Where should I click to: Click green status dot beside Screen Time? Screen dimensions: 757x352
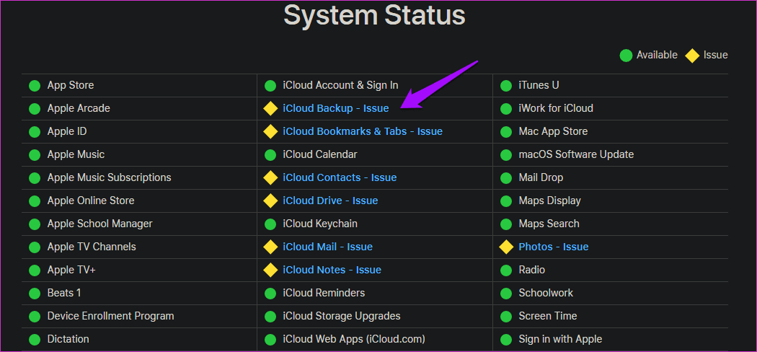(x=506, y=316)
